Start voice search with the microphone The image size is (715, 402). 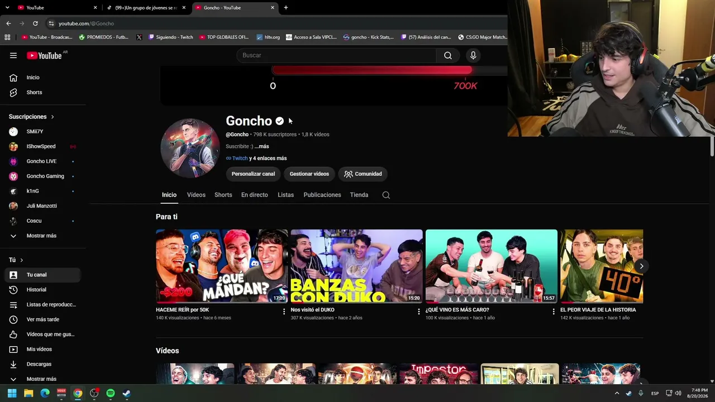click(x=473, y=55)
